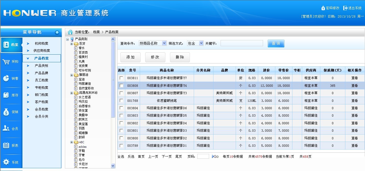Screen dimensions: 365x171
Task: Open 供应商档案 in the navigation menu
Action: tap(42, 51)
